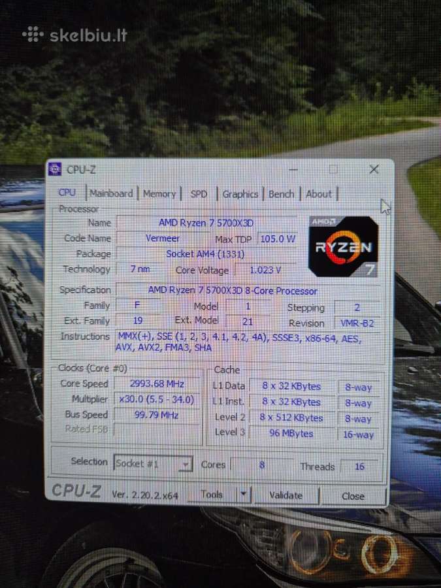
Task: Open the Memory tab
Action: tap(159, 194)
